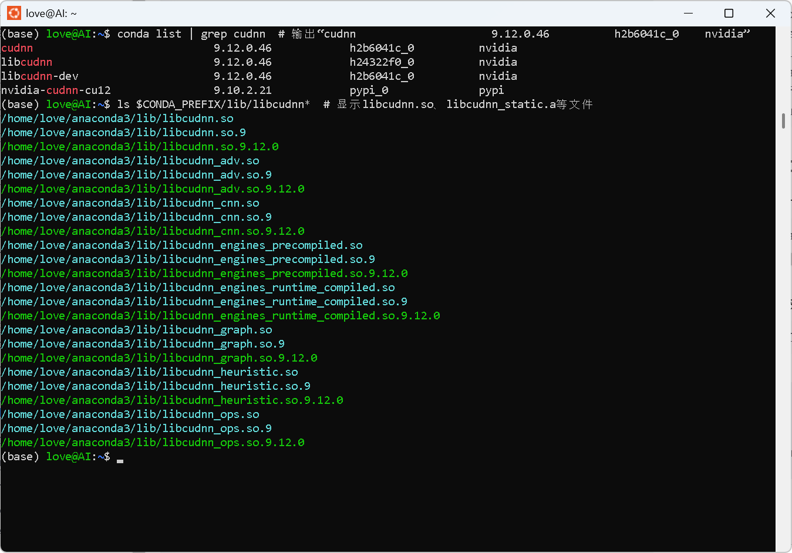Click path ending libcudnn_heuristic.so
Image resolution: width=792 pixels, height=553 pixels.
click(x=150, y=372)
